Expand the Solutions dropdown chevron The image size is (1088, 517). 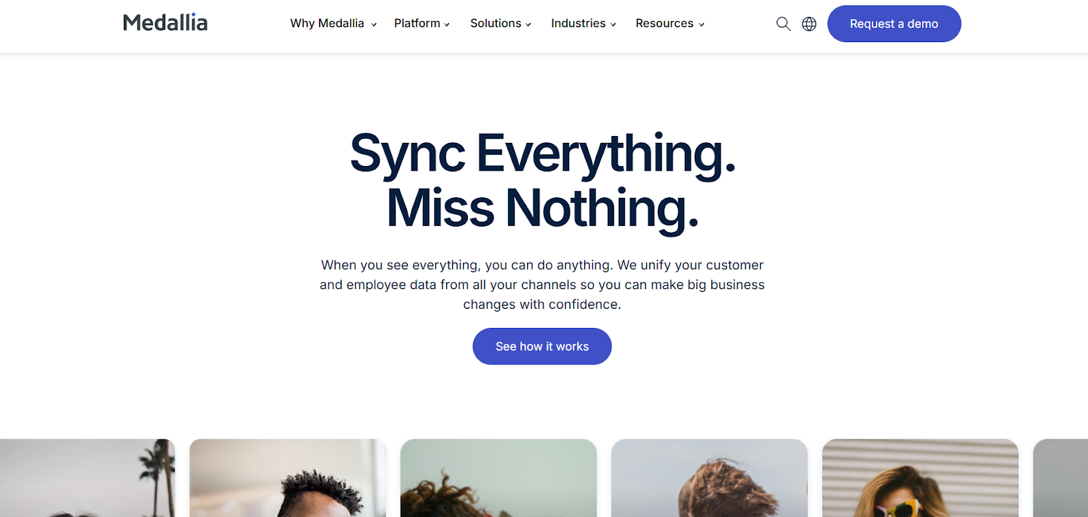click(x=528, y=24)
